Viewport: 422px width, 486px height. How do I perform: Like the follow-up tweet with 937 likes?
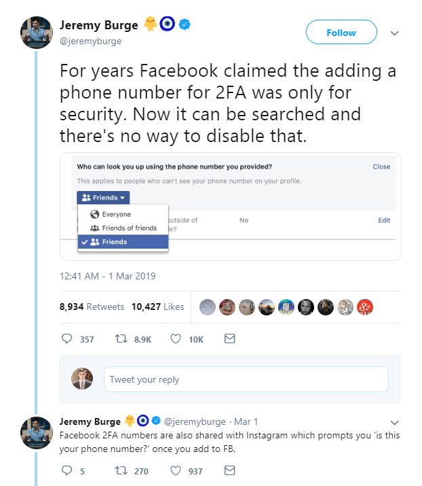click(x=176, y=471)
